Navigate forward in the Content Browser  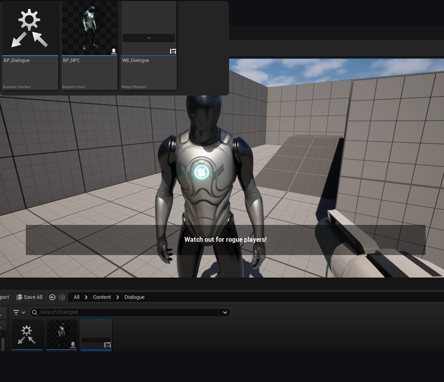pyautogui.click(x=62, y=297)
